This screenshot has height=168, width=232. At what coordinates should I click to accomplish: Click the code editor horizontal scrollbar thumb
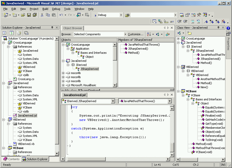click(87, 159)
